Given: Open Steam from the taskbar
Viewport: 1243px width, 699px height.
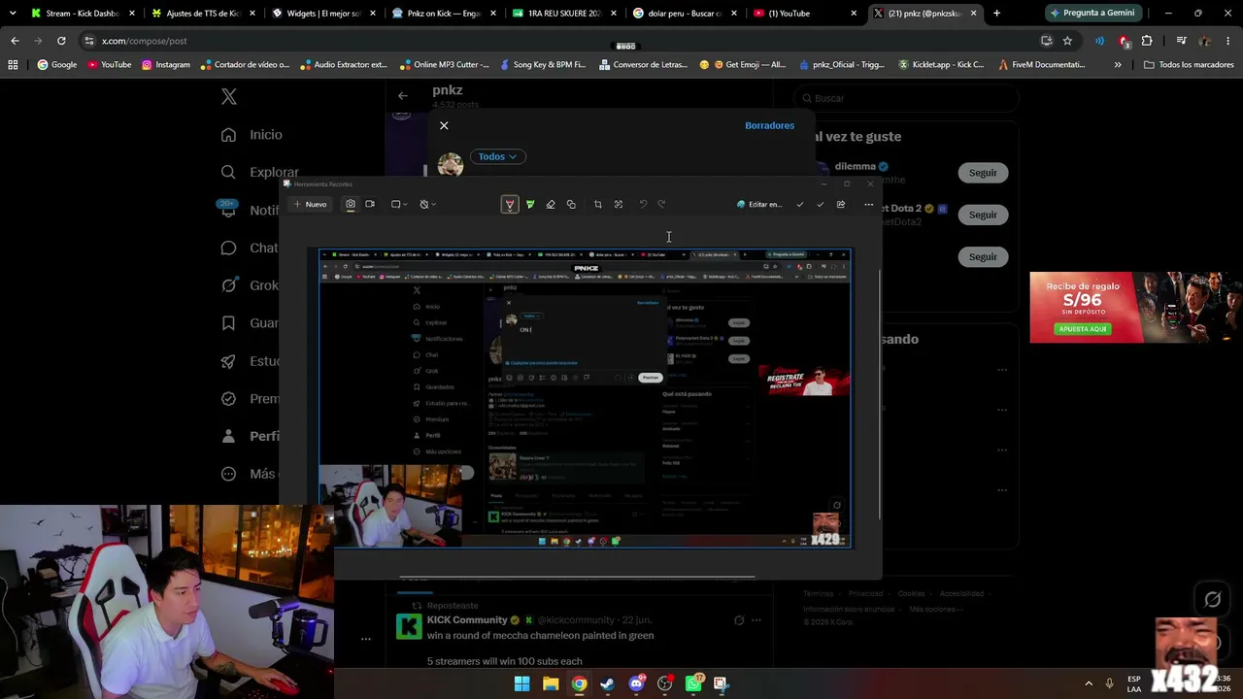Looking at the screenshot, I should pyautogui.click(x=608, y=683).
